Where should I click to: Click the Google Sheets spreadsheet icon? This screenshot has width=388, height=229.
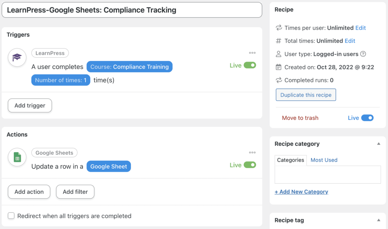coord(17,157)
